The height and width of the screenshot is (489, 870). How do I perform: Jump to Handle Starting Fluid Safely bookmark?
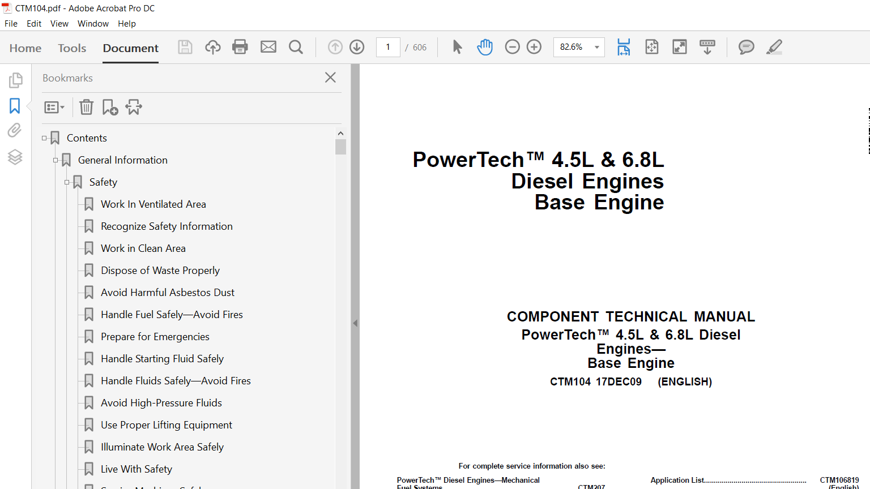(x=162, y=359)
